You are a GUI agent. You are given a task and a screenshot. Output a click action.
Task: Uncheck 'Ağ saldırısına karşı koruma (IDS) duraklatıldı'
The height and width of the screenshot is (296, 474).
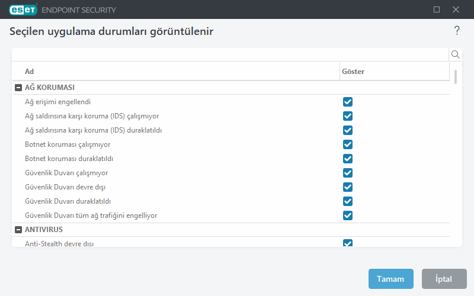tap(348, 130)
